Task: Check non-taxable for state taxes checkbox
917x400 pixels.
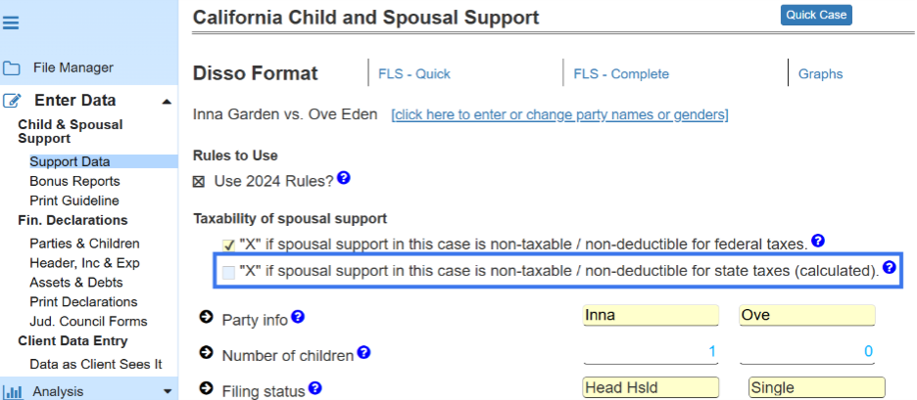Action: [x=228, y=272]
